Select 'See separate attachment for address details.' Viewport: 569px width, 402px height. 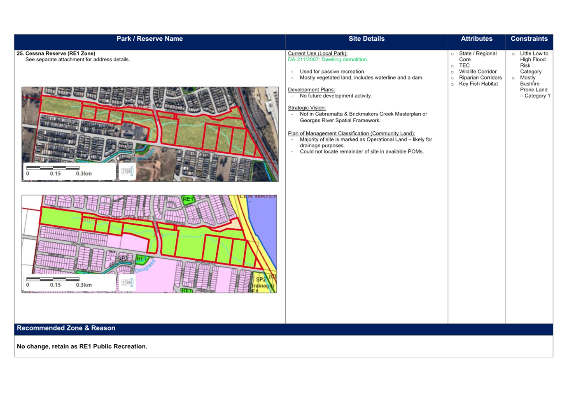[x=77, y=60]
